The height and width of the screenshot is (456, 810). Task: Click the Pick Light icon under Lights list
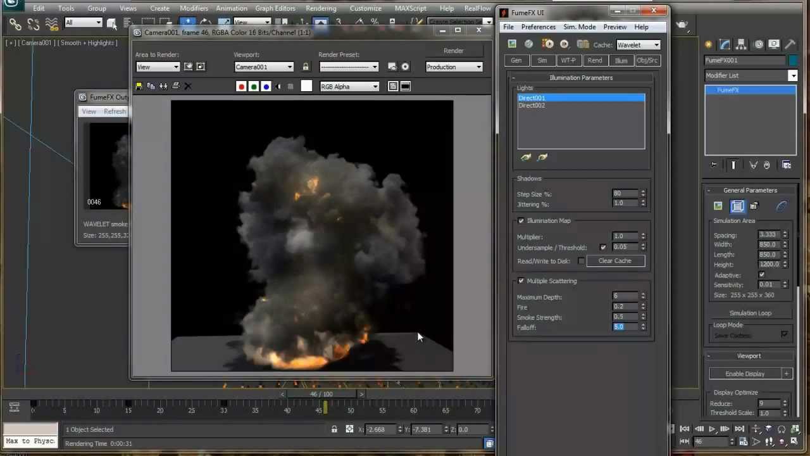tap(526, 157)
